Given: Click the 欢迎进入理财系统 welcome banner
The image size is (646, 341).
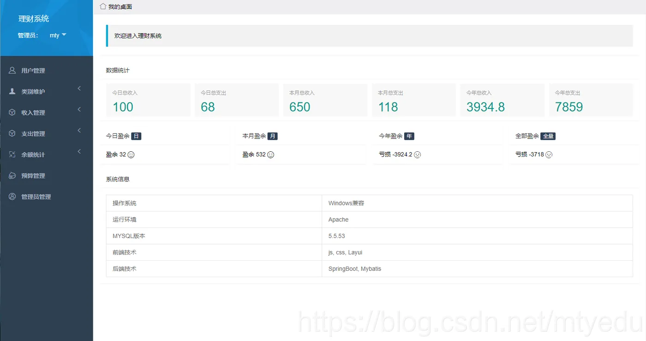Looking at the screenshot, I should pyautogui.click(x=370, y=36).
